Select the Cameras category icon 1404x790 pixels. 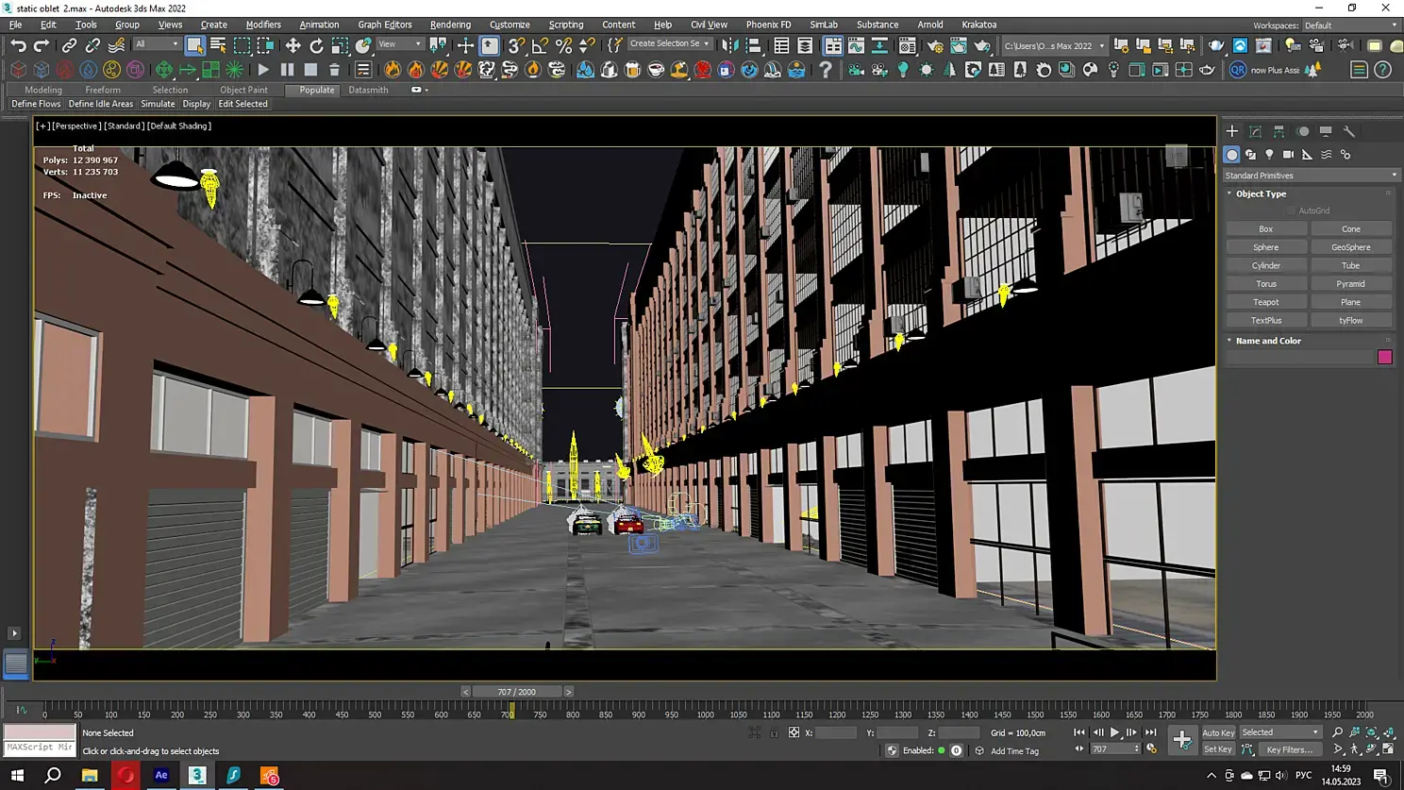click(1288, 155)
